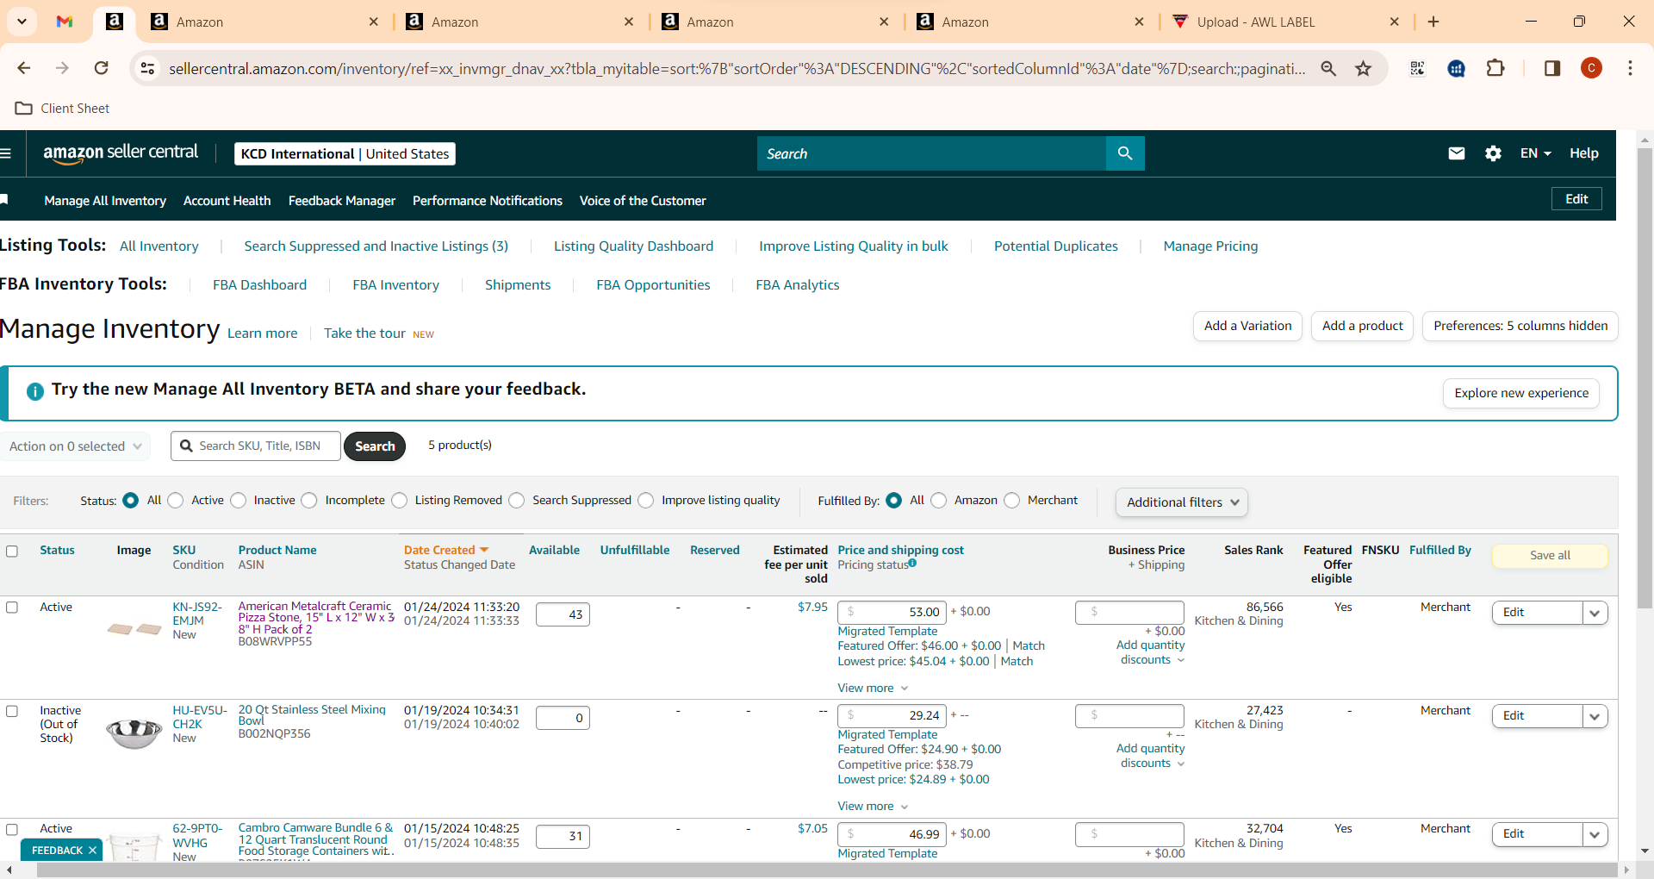Screen dimensions: 1654x879
Task: Open Chrome profile avatar C
Action: click(x=1591, y=68)
